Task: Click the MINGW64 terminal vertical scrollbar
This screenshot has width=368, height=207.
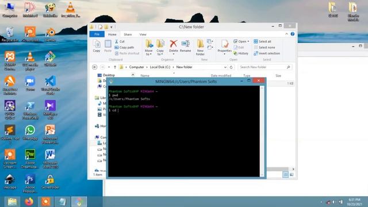Action: coord(262,131)
